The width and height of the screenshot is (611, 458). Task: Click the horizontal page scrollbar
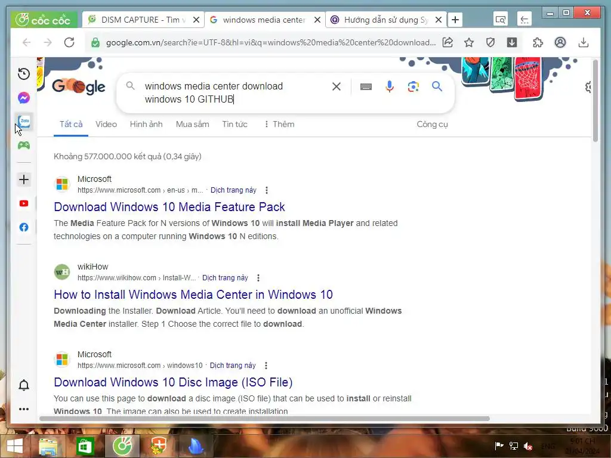264,419
